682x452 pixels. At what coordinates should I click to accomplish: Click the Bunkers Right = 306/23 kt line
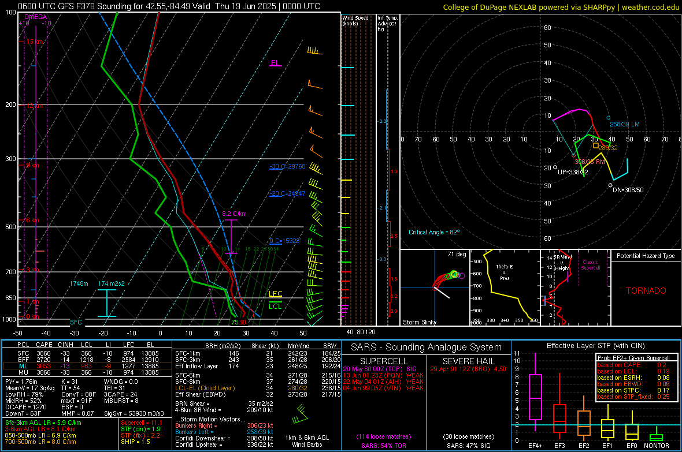coord(224,425)
